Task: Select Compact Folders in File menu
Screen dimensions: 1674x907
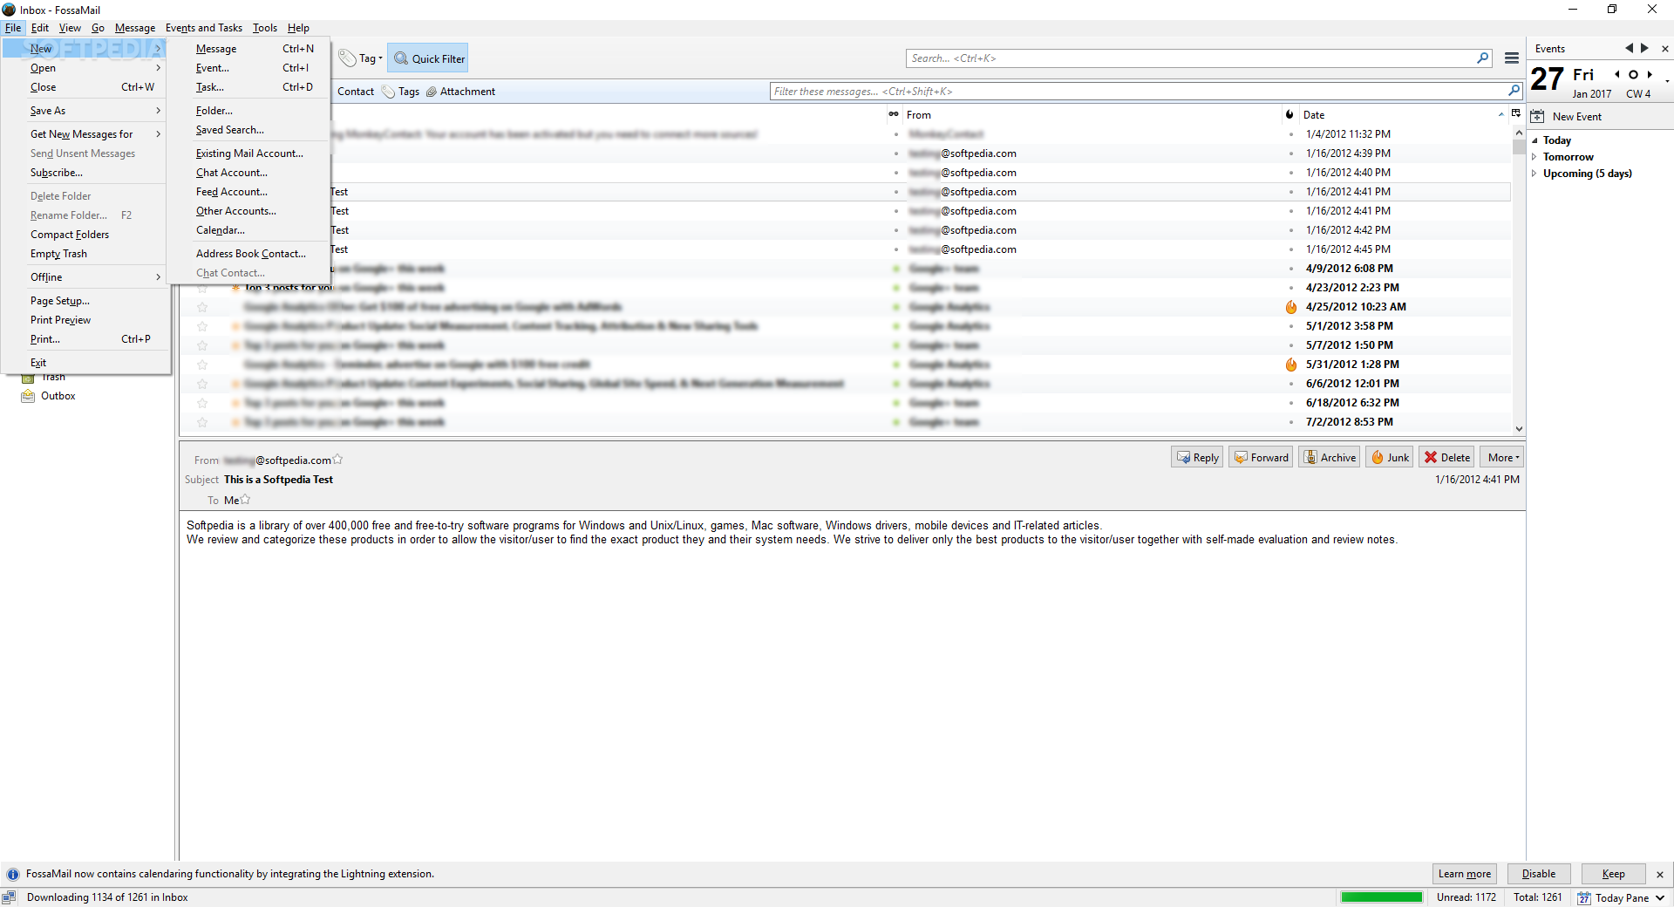Action: (x=84, y=235)
